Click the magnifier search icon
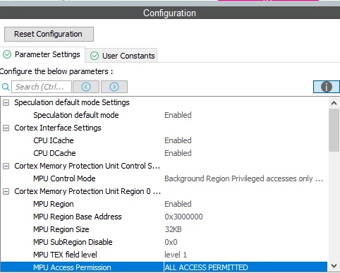340x273 pixels. tap(6, 87)
